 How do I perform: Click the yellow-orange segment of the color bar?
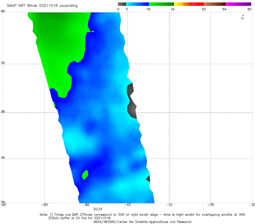point(183,4)
